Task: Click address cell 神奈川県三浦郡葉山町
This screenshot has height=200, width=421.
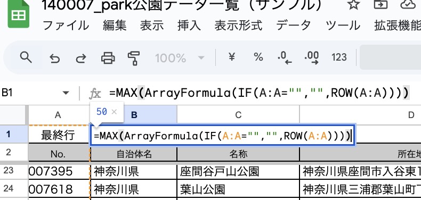Action: [x=360, y=189]
